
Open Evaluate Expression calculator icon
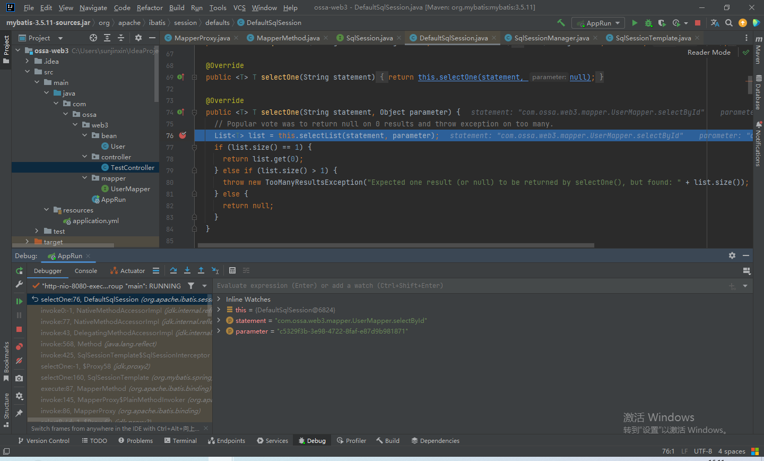[232, 270]
